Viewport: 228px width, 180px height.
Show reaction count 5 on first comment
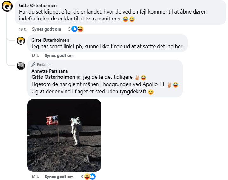click(69, 29)
